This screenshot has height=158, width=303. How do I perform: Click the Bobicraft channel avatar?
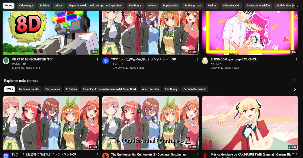pyautogui.click(x=6, y=61)
